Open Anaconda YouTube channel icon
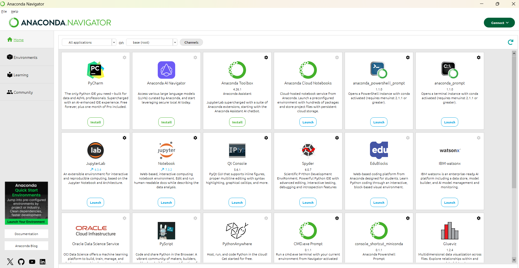 click(32, 262)
